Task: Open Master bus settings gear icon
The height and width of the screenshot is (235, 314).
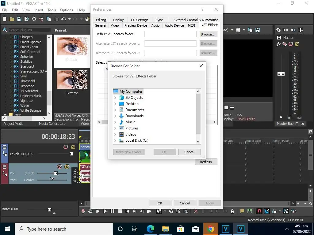Action: click(278, 30)
